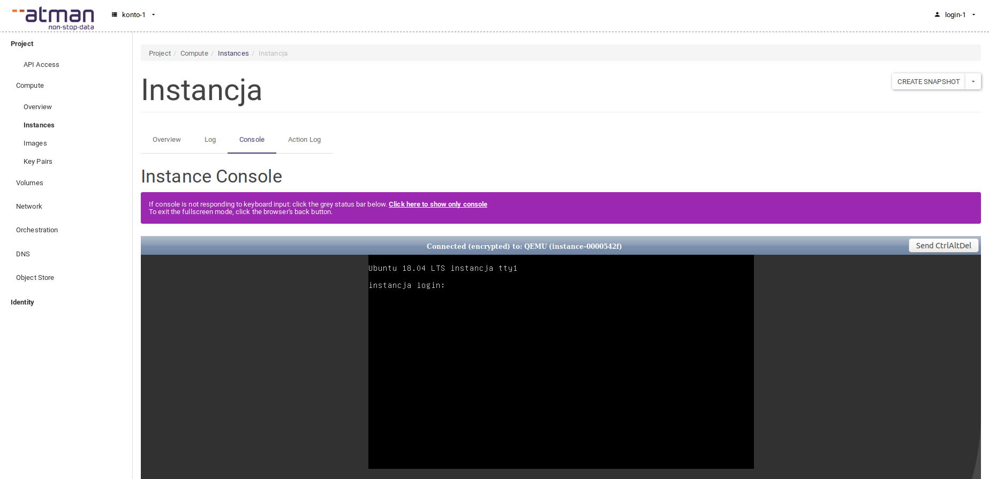Click the grey console status bar
Screen dimensions: 989x479
[x=524, y=246]
